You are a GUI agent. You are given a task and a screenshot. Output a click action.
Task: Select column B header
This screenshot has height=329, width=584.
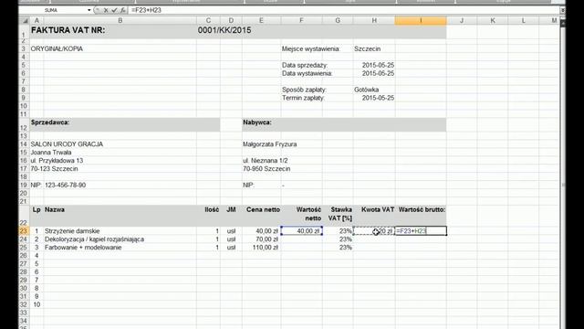pos(120,20)
